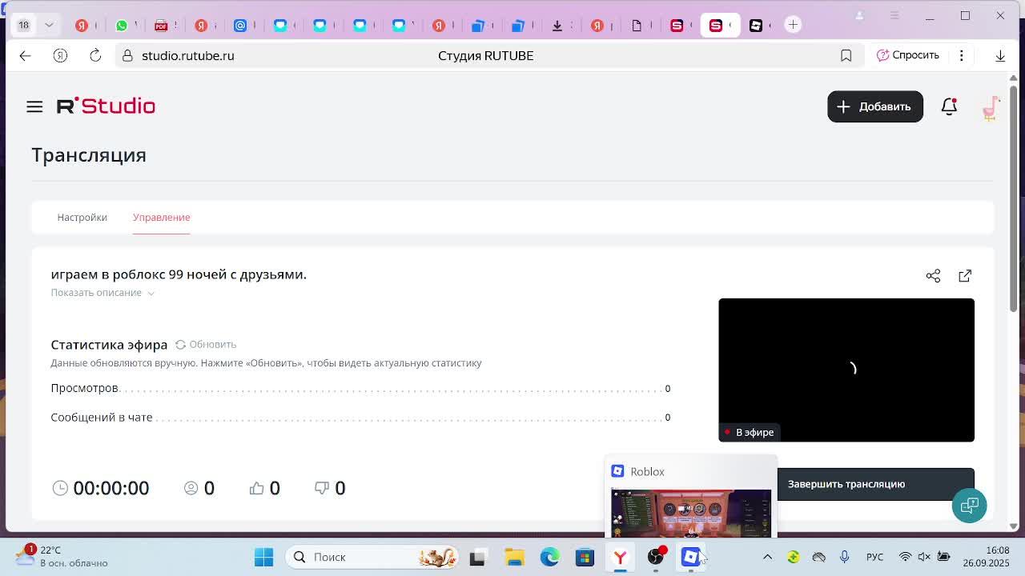Screen dimensions: 1025x576
Task: Click the Статистика эфира heading
Action: [109, 345]
